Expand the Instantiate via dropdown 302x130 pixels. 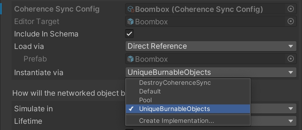tap(211, 72)
